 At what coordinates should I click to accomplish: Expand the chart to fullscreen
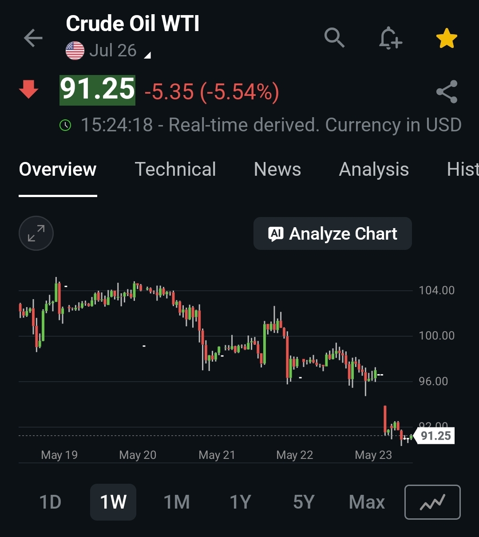[36, 233]
